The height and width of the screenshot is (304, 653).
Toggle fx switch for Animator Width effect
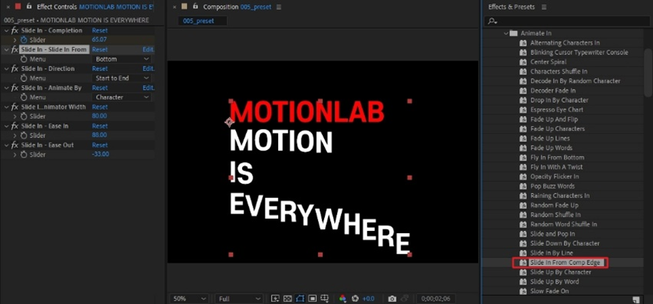[x=14, y=107]
